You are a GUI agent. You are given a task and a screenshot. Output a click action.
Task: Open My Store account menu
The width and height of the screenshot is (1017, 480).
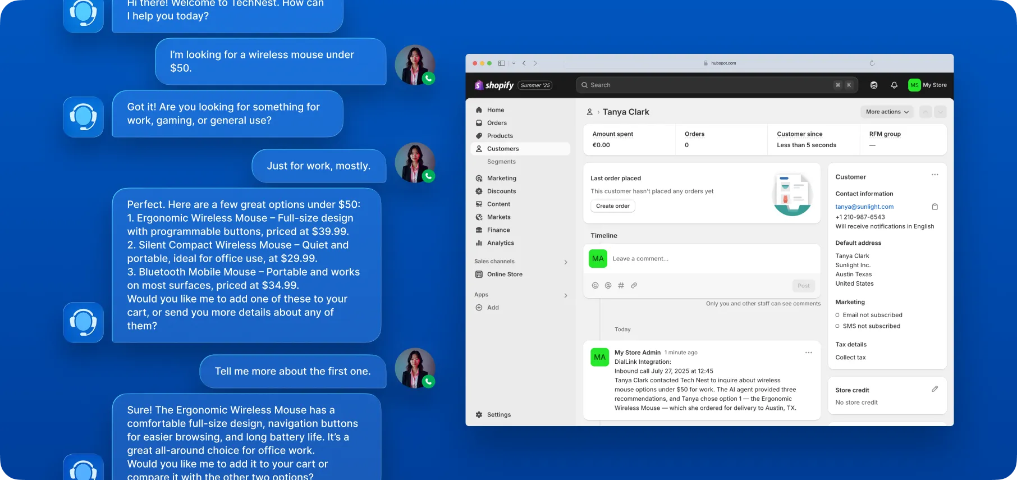point(928,85)
